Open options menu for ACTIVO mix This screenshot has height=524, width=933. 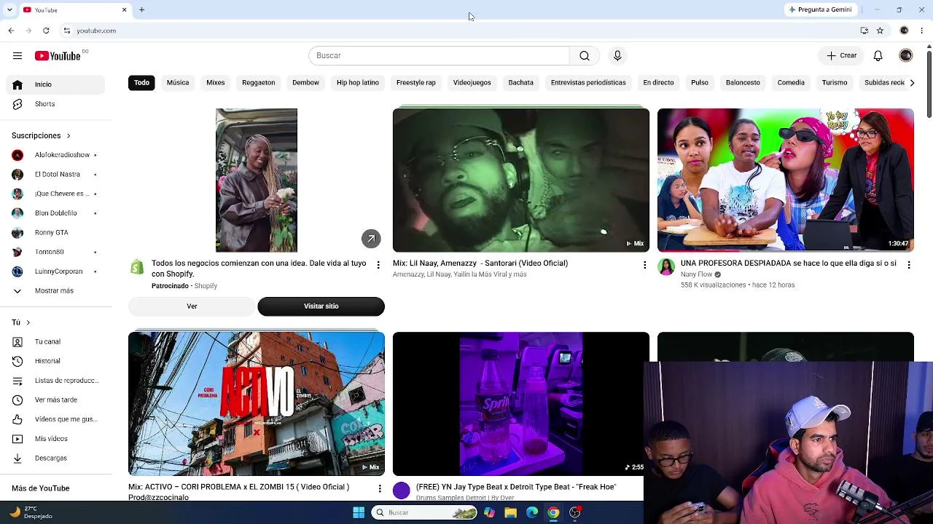[380, 488]
